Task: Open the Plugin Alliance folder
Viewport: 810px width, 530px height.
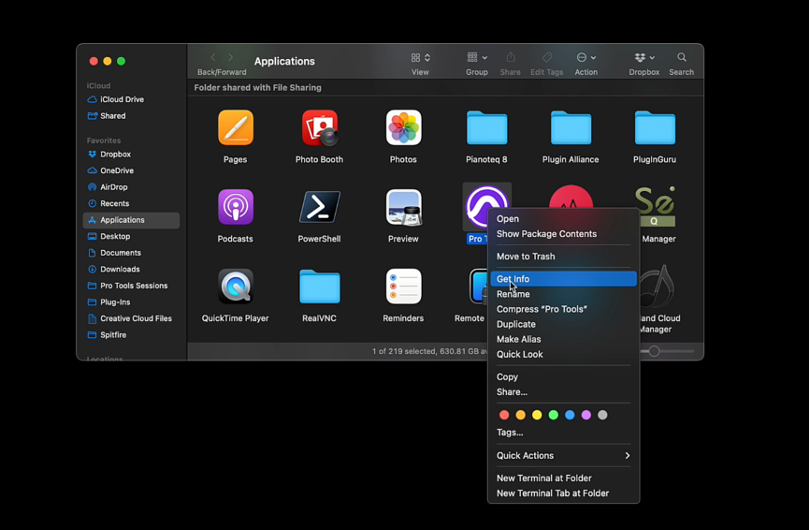Action: pos(571,127)
